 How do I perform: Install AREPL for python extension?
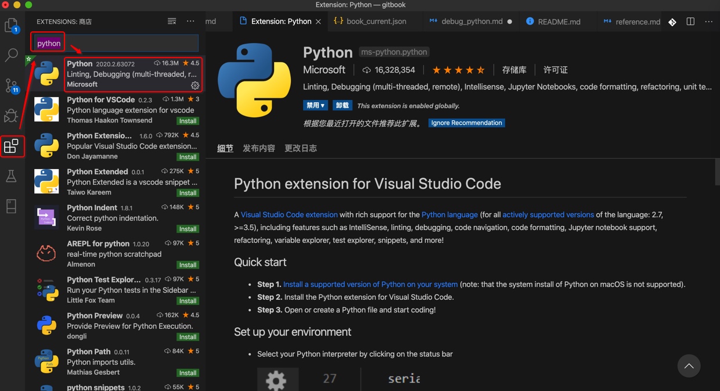click(x=188, y=265)
